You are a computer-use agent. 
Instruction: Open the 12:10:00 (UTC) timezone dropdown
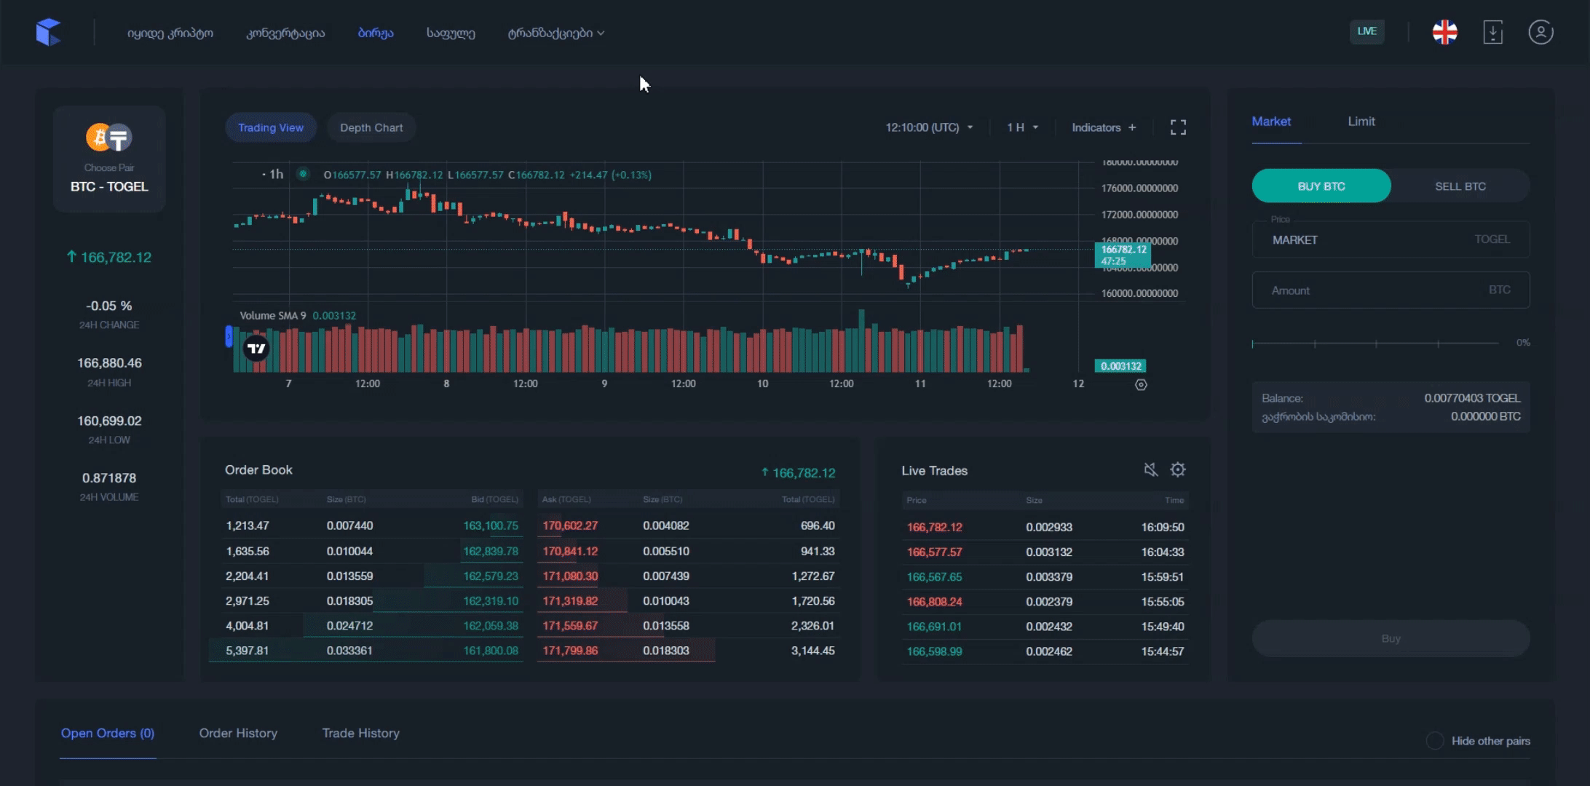[929, 127]
